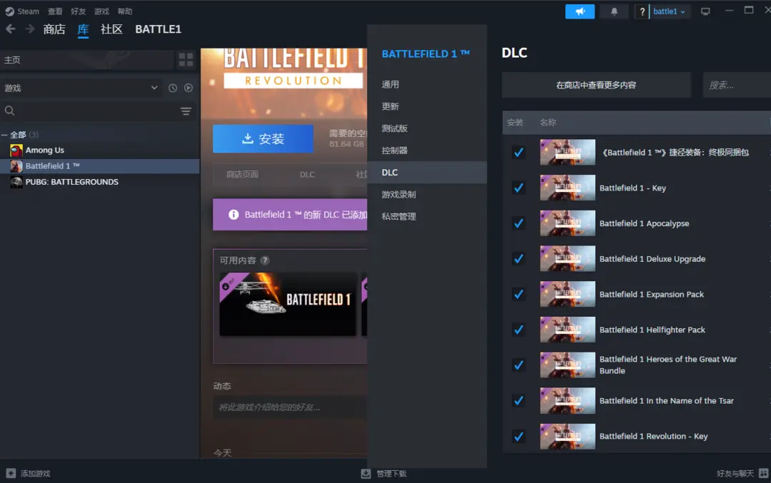Viewport: 771px width, 483px height.
Task: Open the notifications bell icon
Action: (x=614, y=11)
